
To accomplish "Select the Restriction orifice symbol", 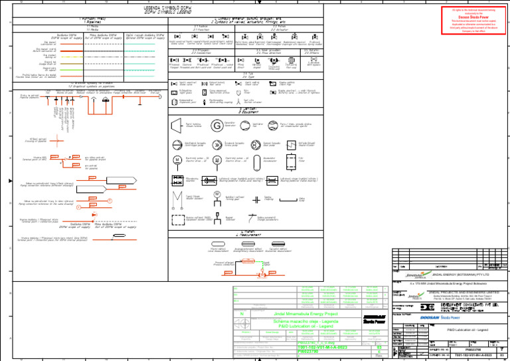I will coord(205,92).
